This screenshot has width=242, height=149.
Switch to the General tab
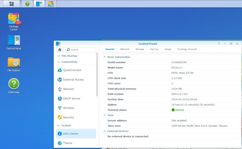110,49
